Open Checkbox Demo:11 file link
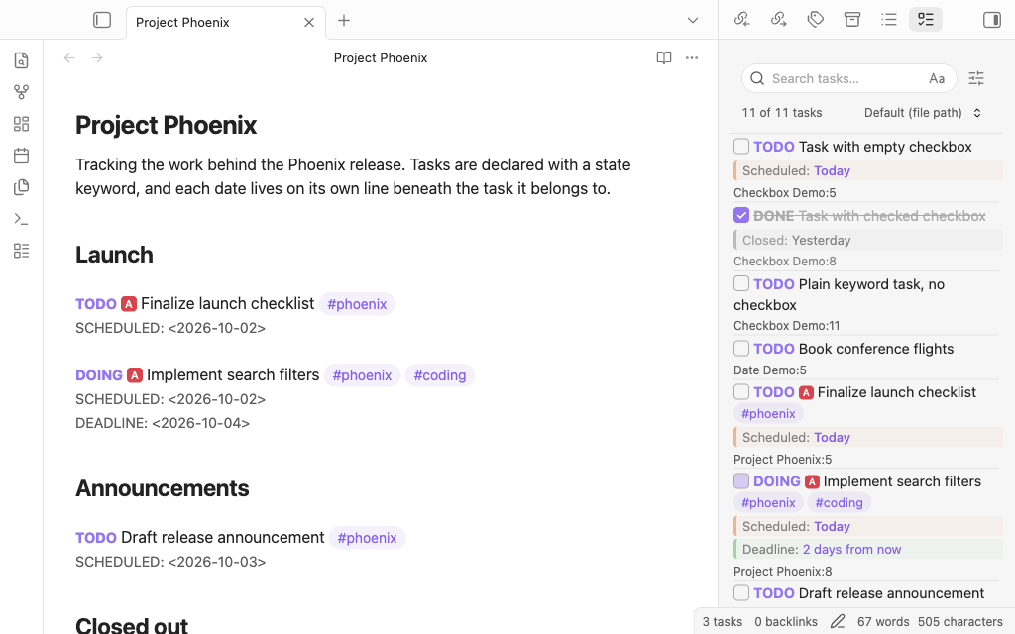This screenshot has width=1015, height=634. (786, 325)
